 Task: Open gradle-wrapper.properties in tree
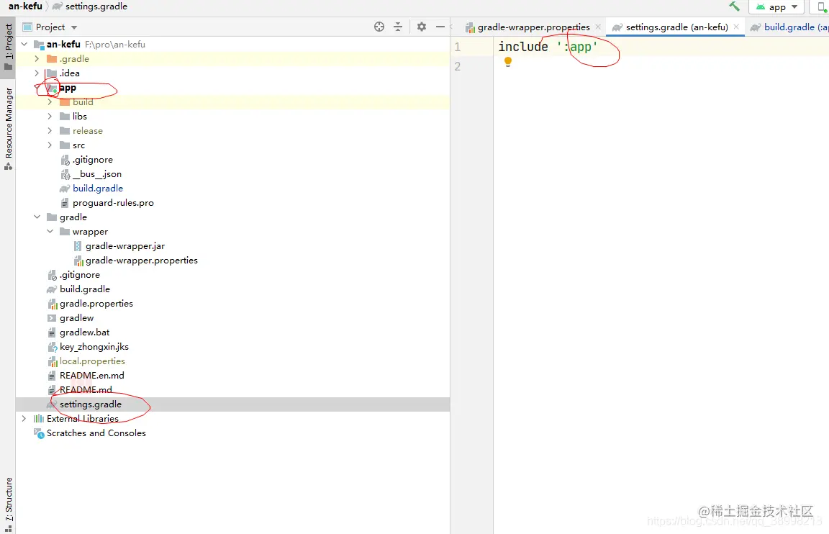click(x=142, y=260)
